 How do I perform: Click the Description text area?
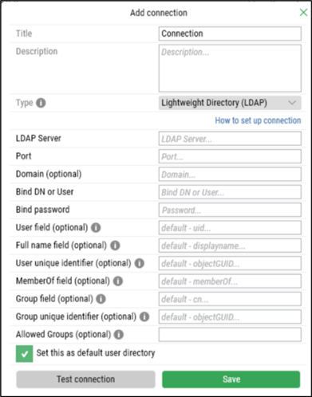point(230,68)
